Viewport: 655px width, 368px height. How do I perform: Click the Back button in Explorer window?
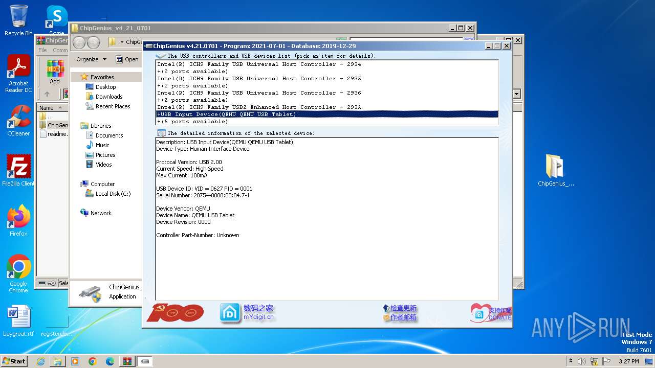click(79, 42)
